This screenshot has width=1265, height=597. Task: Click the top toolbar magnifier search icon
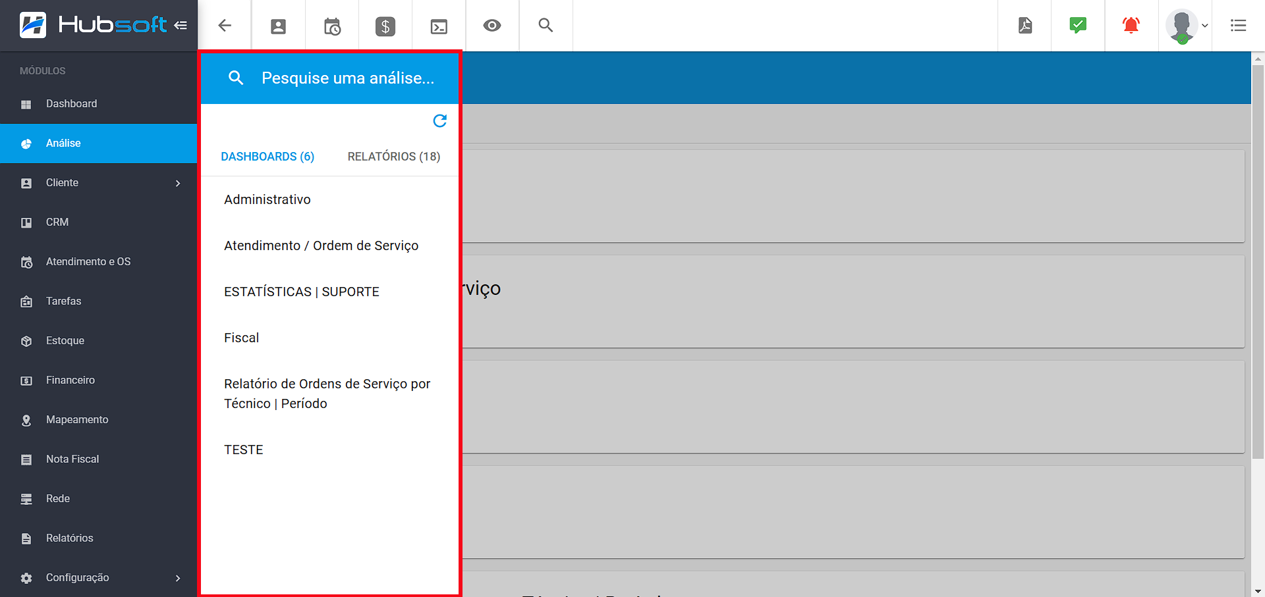[546, 25]
